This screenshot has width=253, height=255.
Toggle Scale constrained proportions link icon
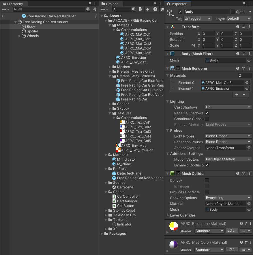click(193, 45)
